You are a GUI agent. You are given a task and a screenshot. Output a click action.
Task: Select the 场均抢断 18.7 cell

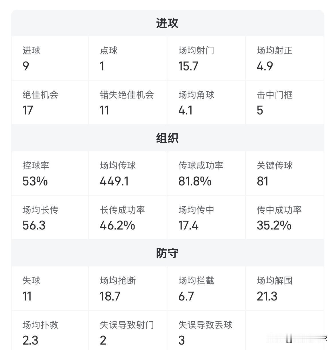[x=128, y=288]
